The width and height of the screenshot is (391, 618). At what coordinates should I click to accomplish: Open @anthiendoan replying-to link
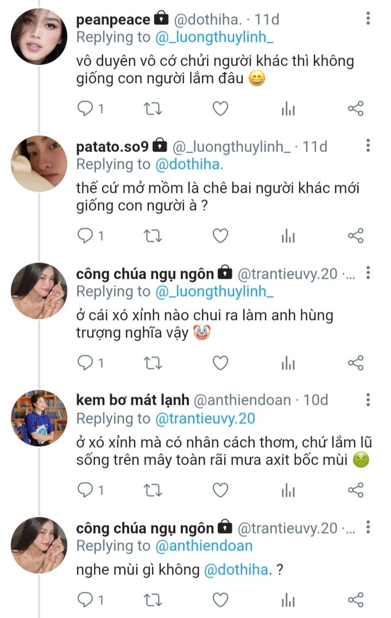(x=203, y=546)
